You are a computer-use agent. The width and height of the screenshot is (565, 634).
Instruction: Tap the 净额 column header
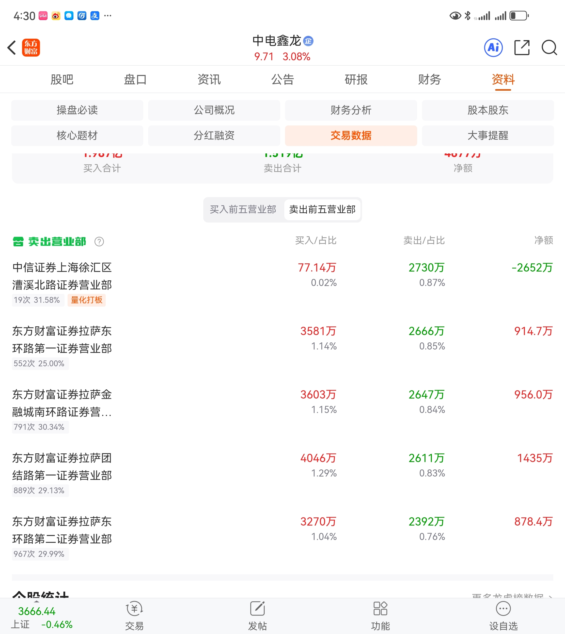544,241
